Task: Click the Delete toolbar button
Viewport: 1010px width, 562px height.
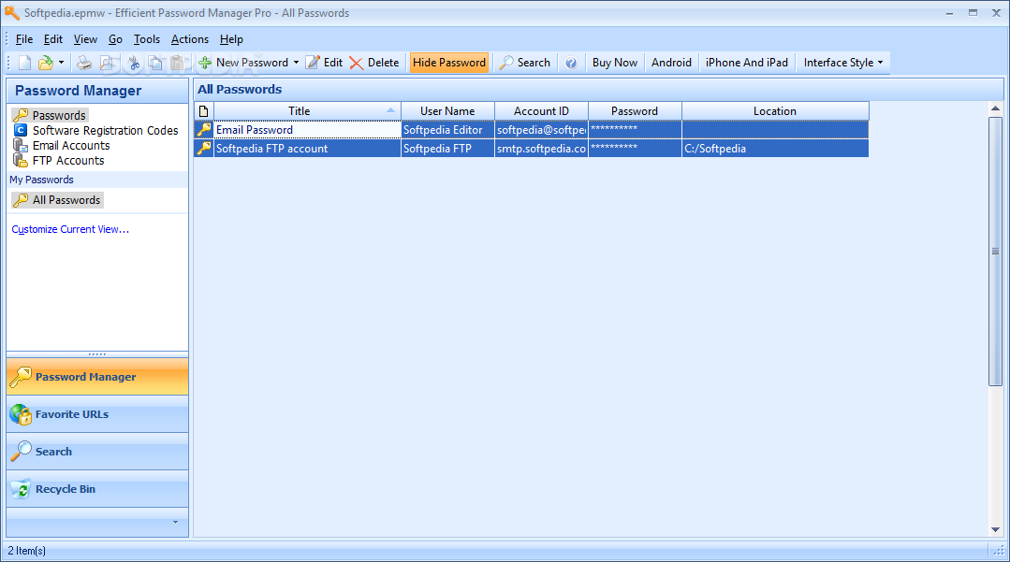Action: point(374,63)
